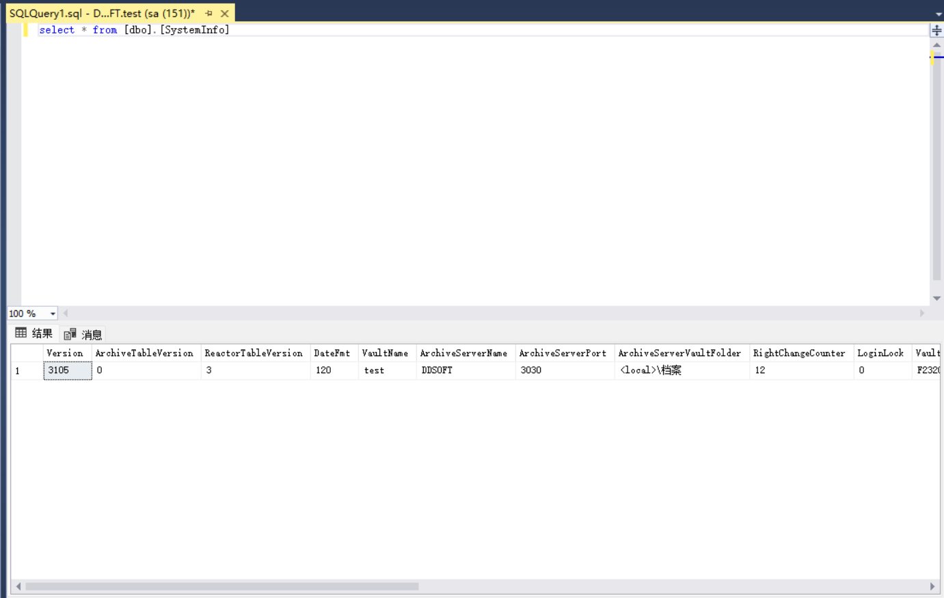Click the 'select' keyword in the query
This screenshot has width=944, height=598.
57,30
